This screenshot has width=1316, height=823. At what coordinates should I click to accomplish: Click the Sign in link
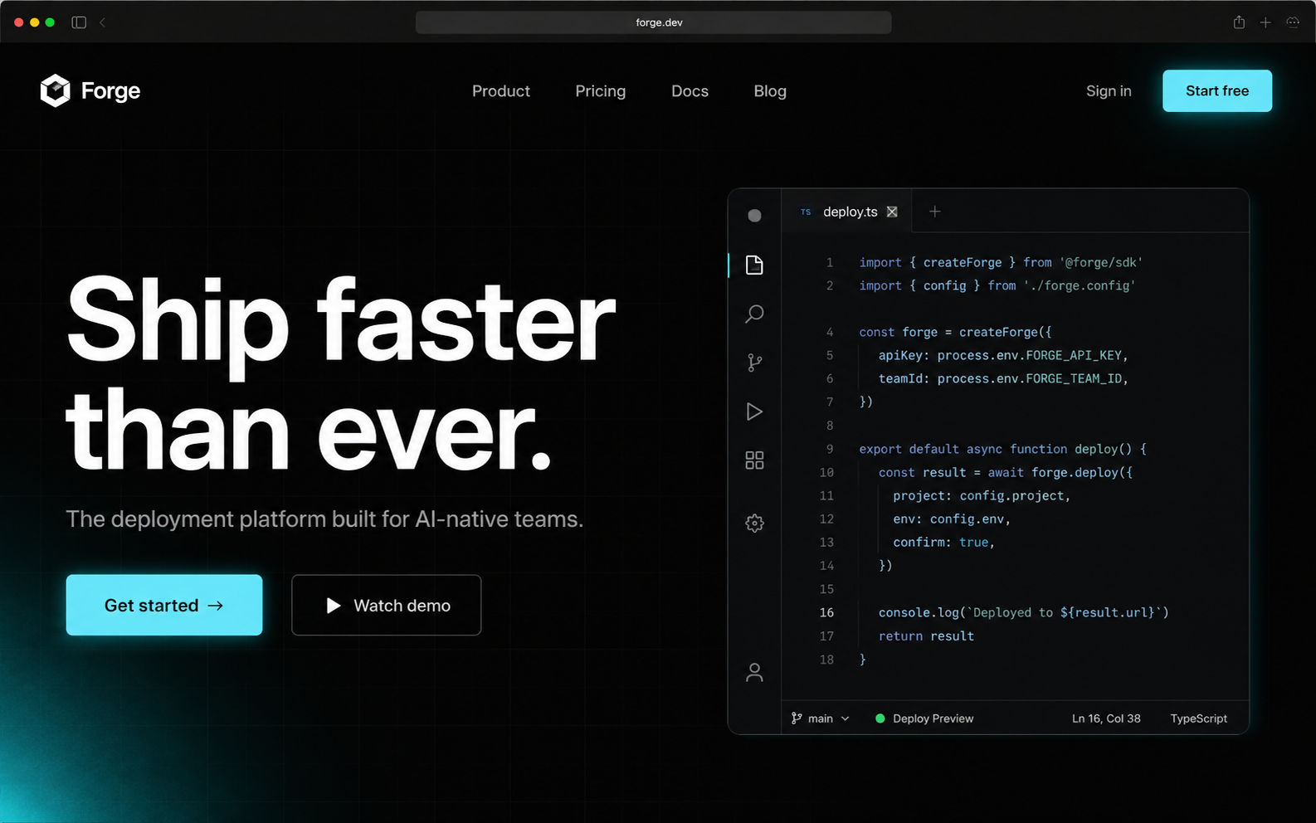[1109, 91]
